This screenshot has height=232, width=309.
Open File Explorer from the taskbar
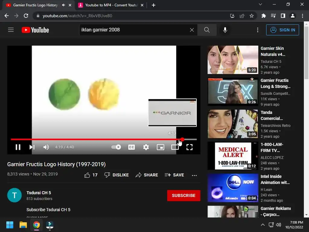click(23, 225)
